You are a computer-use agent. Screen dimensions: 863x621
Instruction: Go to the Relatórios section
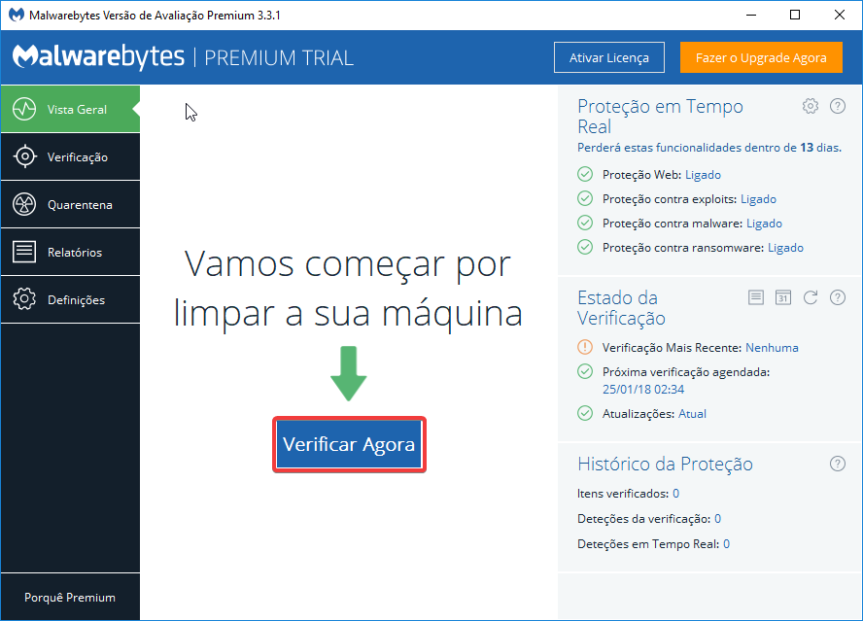coord(70,253)
